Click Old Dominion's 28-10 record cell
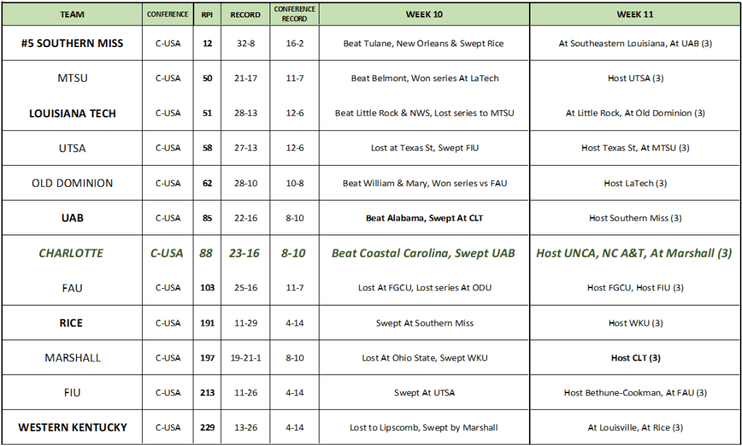 tap(246, 183)
